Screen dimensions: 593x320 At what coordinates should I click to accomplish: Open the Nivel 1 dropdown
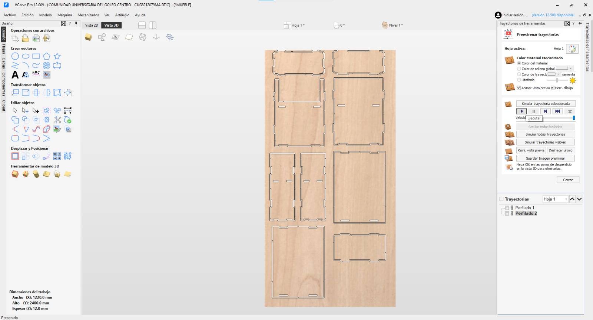tap(392, 25)
